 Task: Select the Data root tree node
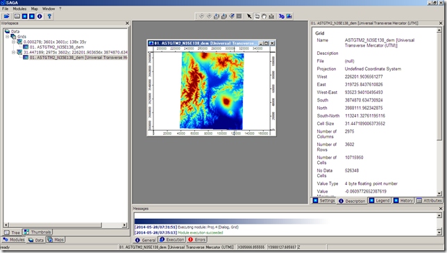coord(15,31)
